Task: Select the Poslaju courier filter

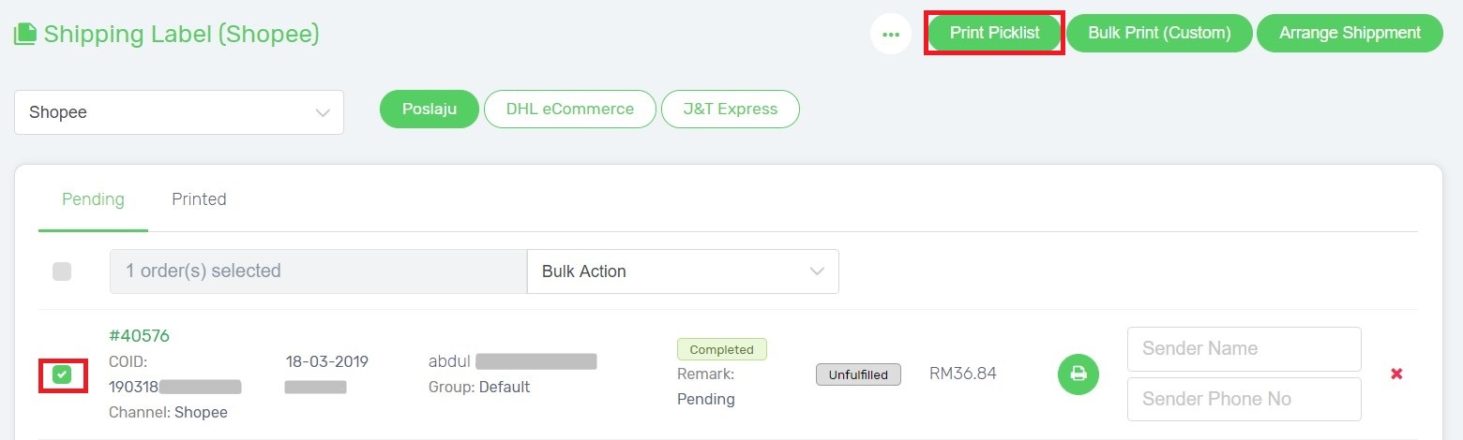Action: (430, 109)
